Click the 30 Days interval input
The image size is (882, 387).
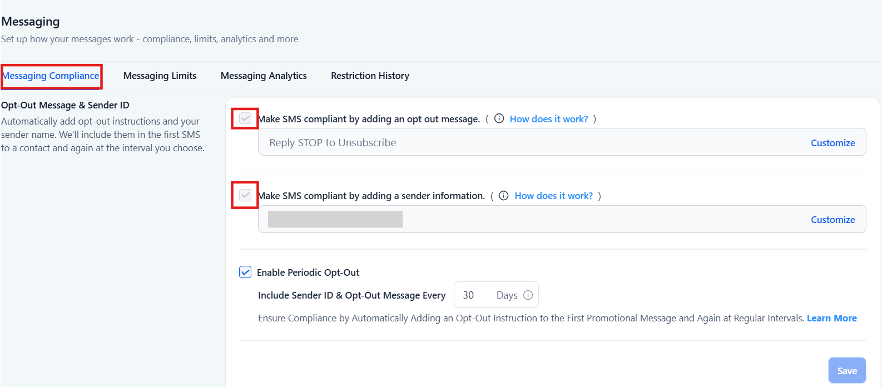pos(470,295)
